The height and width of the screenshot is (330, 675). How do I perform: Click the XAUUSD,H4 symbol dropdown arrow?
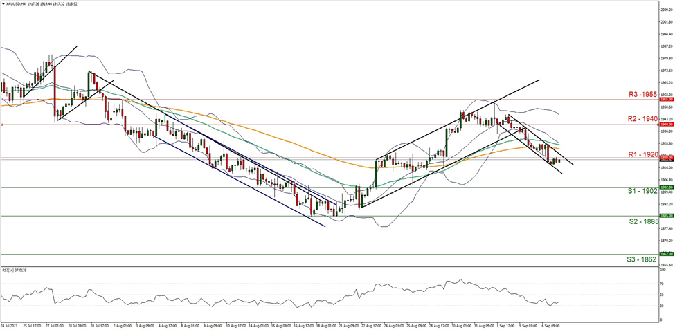pos(3,3)
